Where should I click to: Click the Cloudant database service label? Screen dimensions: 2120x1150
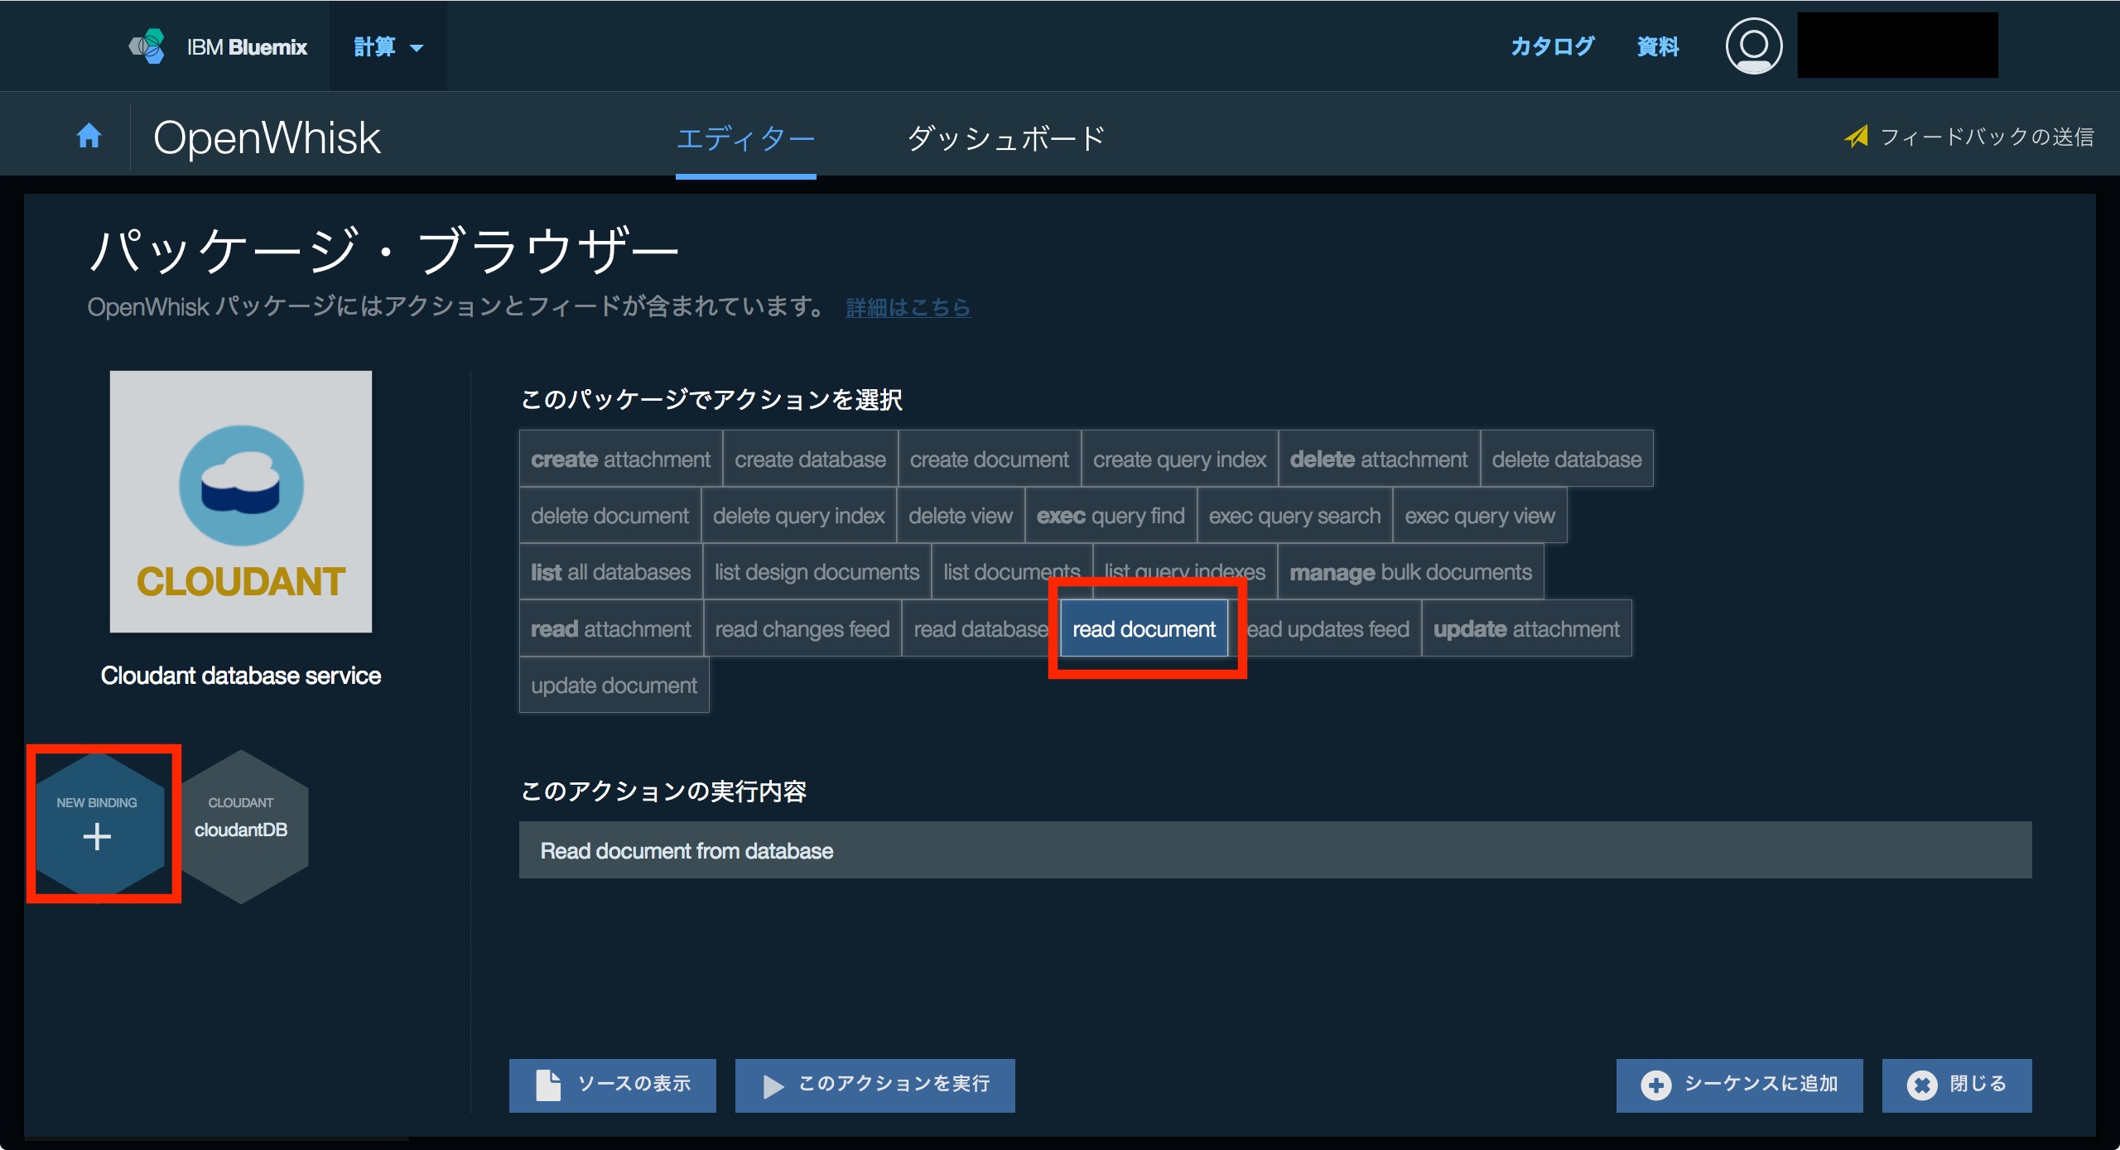[241, 676]
